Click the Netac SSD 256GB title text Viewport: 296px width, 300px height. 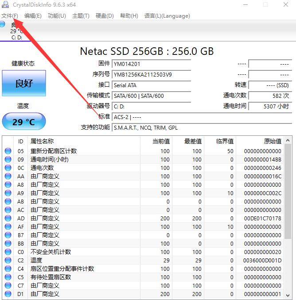[x=147, y=51]
